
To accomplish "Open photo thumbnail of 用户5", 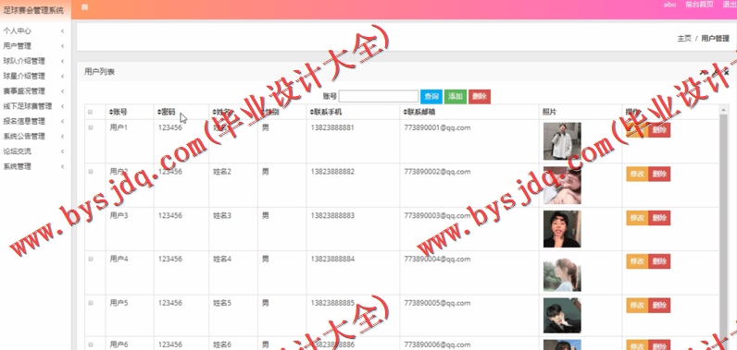I will click(562, 316).
